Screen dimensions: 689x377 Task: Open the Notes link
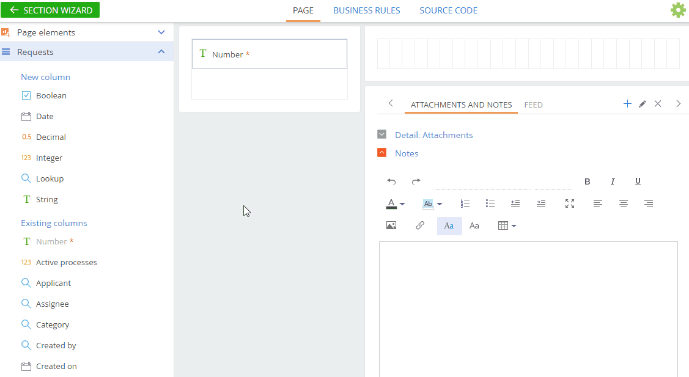pyautogui.click(x=407, y=153)
